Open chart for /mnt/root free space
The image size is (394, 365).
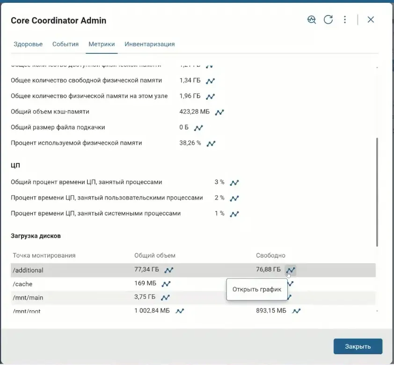click(296, 310)
